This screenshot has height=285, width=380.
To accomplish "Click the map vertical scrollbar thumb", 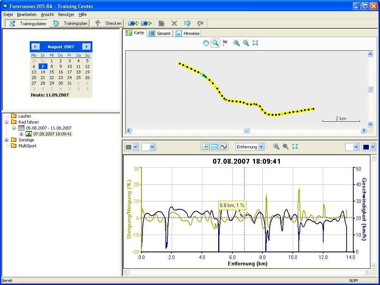I will coord(370,89).
